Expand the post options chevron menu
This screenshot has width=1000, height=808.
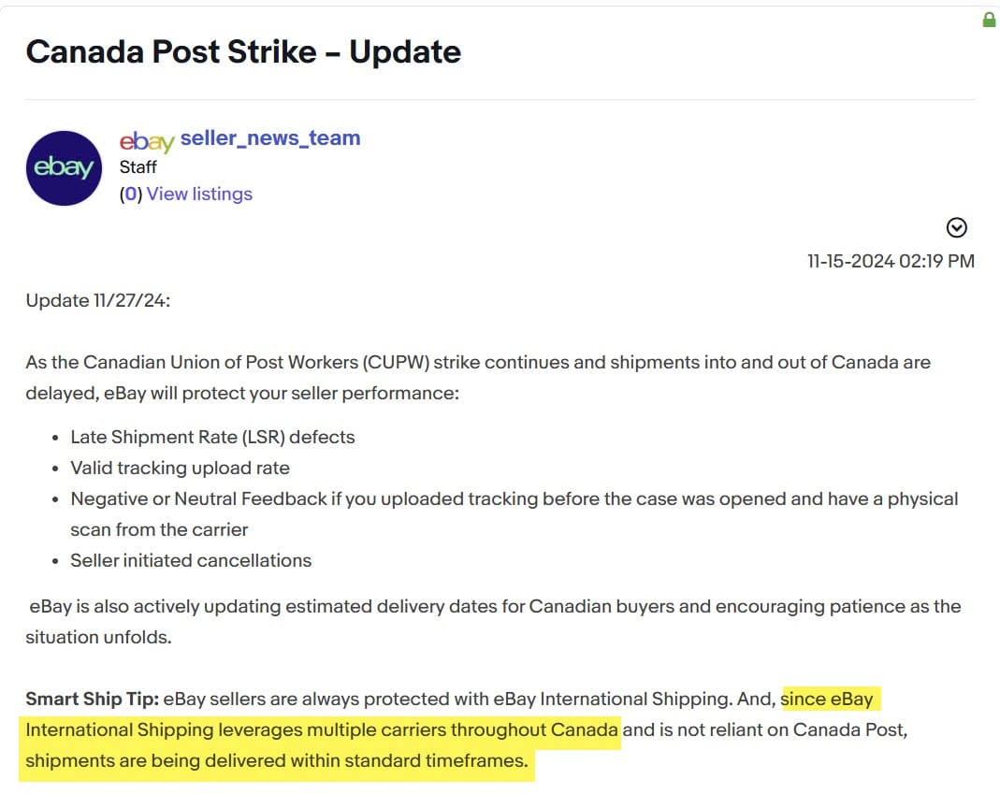tap(957, 227)
